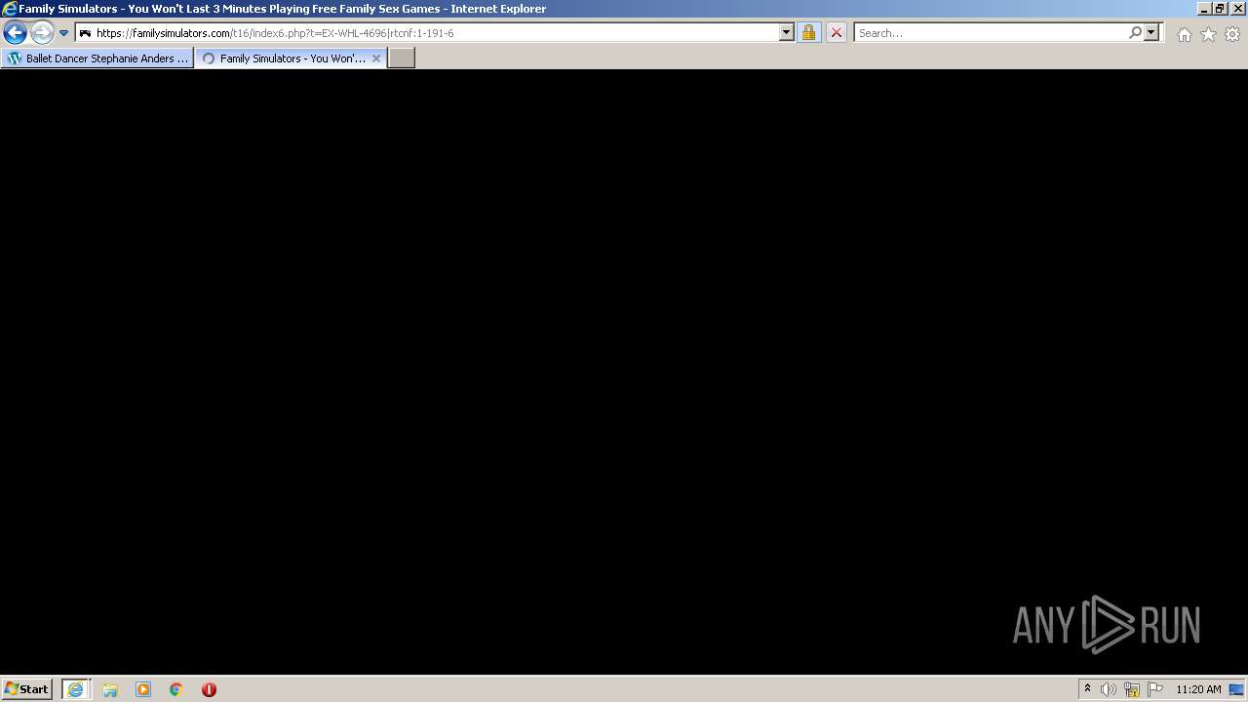Click the magnifier search icon

[x=1135, y=33]
